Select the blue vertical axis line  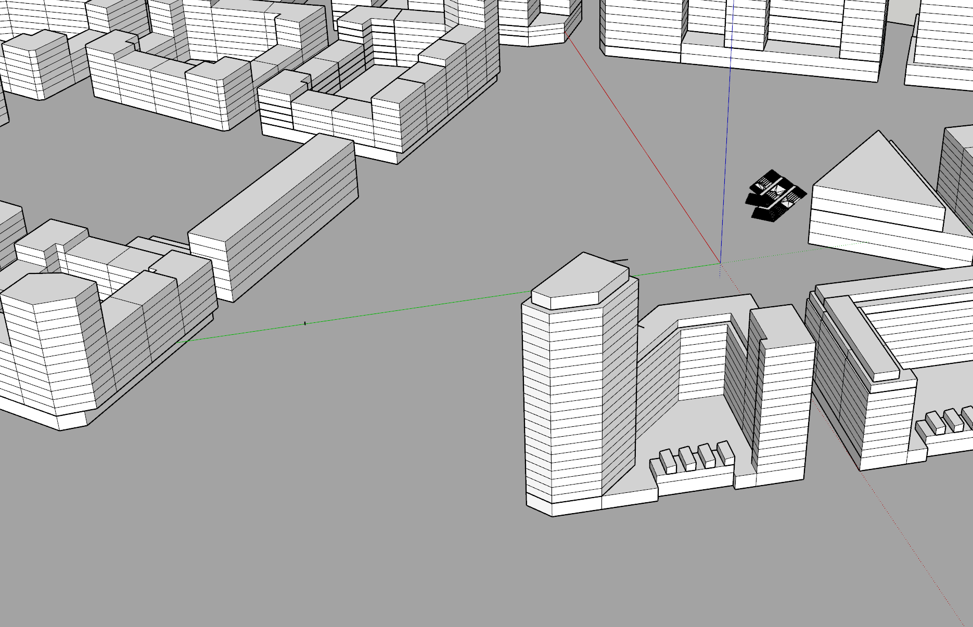[x=727, y=130]
